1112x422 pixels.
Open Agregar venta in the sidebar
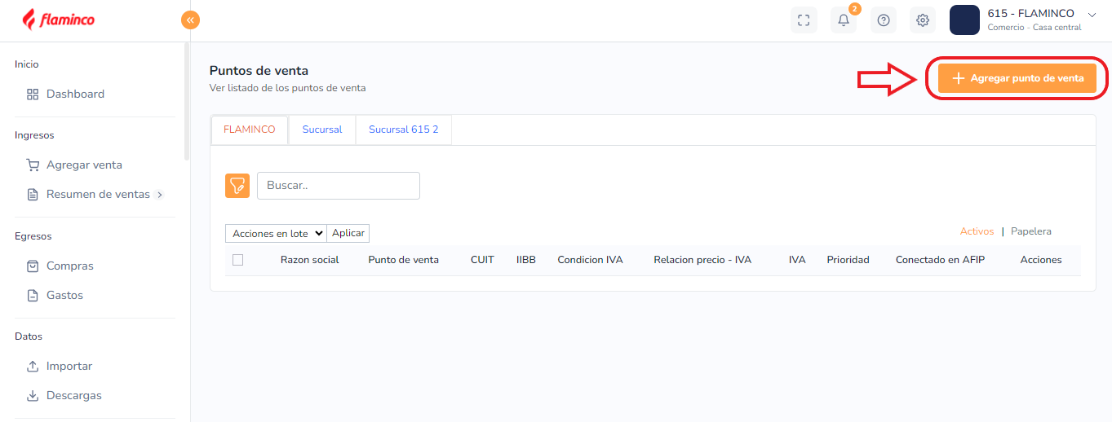coord(84,165)
